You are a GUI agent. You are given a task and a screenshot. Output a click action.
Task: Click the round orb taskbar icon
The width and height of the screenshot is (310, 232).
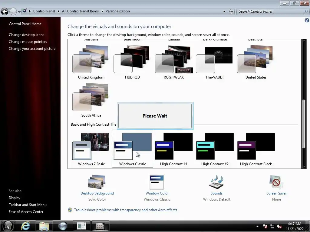[63, 226]
